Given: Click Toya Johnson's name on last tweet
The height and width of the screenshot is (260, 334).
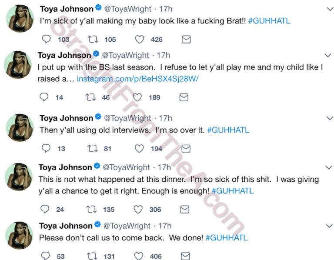Looking at the screenshot, I should tap(66, 226).
